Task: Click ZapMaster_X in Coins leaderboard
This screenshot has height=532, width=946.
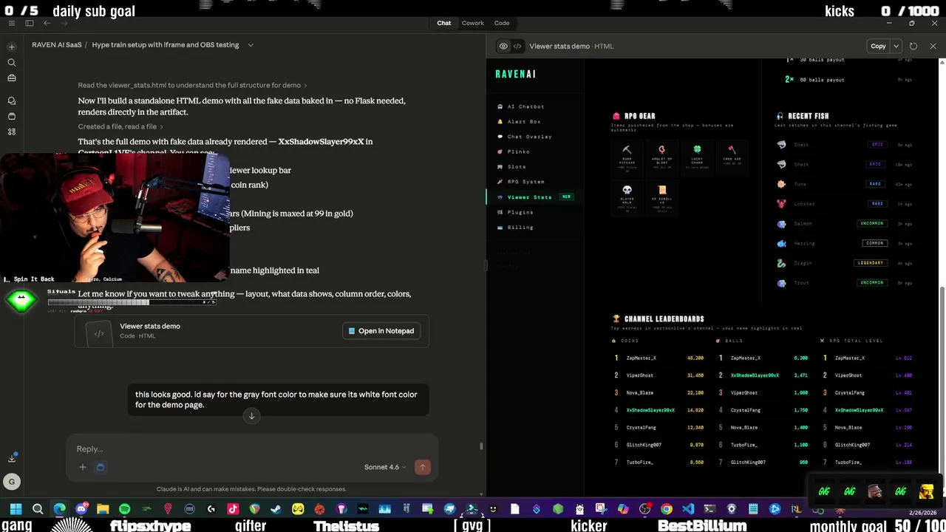Action: tap(641, 358)
